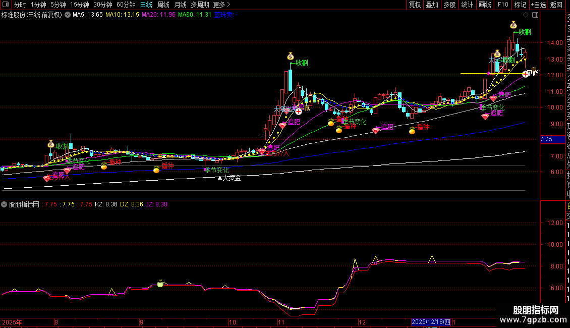Click the green apple on the indicator line
The width and height of the screenshot is (570, 328).
pos(160,284)
